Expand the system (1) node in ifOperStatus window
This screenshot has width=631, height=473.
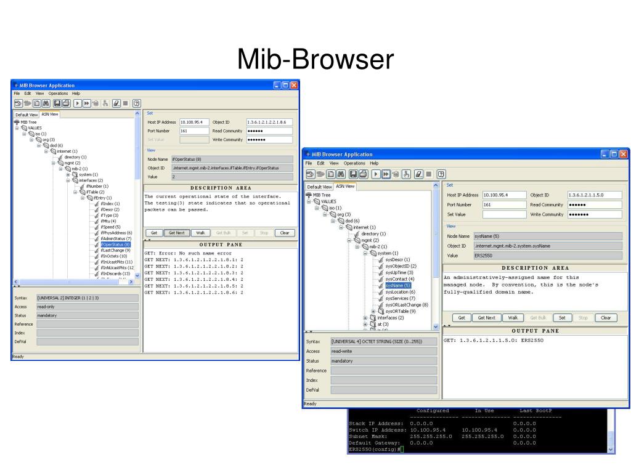point(68,174)
